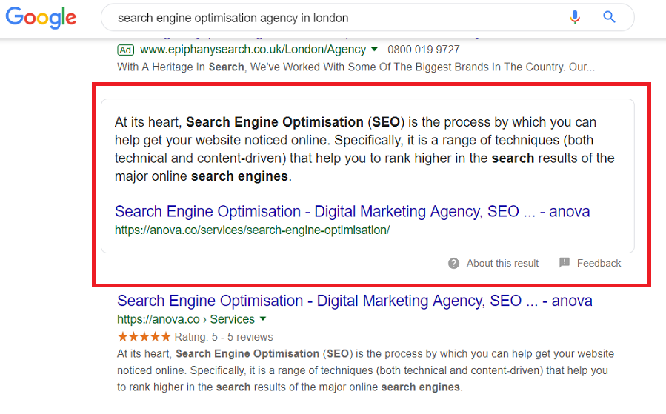Click the Google logo
Image resolution: width=666 pixels, height=414 pixels.
[x=41, y=18]
